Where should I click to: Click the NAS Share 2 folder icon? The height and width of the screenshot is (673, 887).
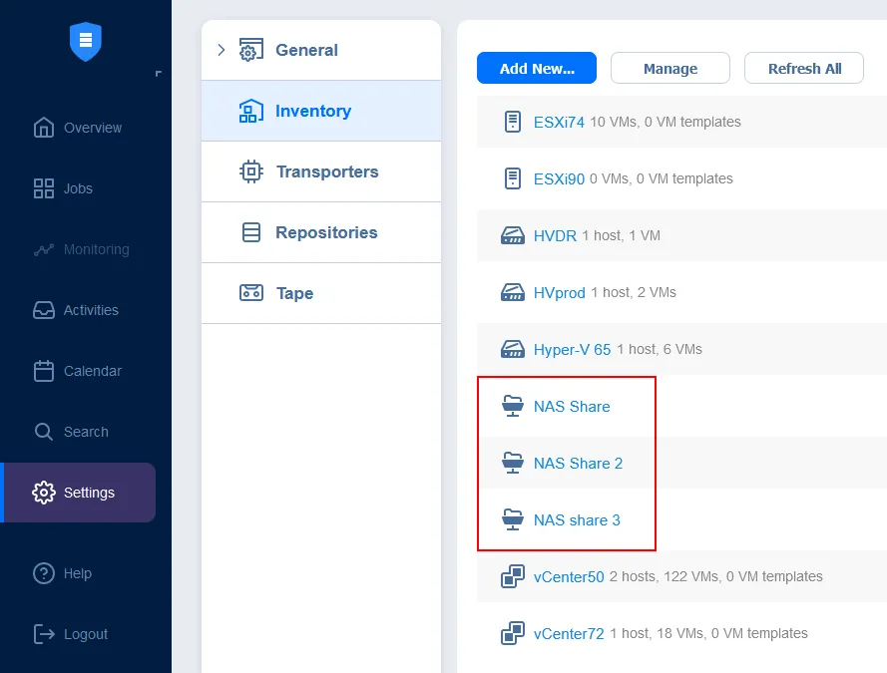(x=513, y=463)
